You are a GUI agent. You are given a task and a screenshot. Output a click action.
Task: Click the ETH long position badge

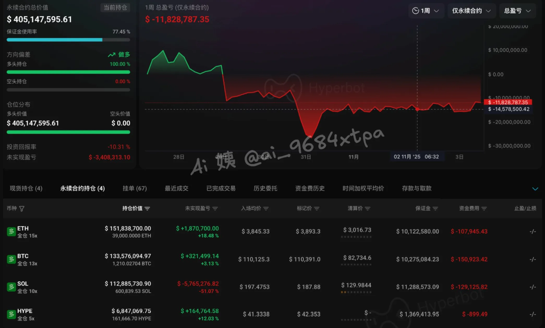tap(11, 231)
